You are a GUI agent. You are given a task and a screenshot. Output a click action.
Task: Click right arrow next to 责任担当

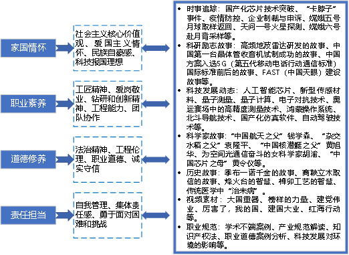coord(65,215)
